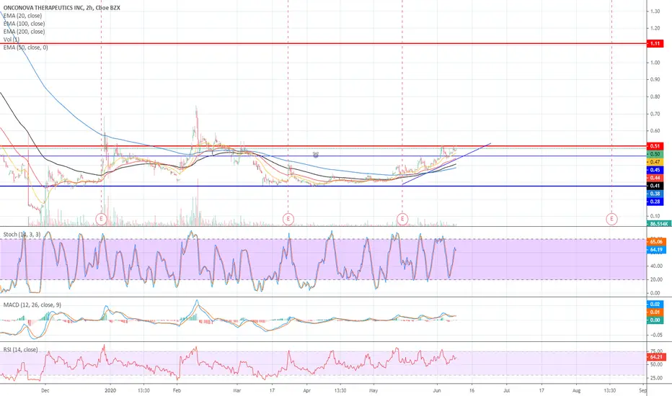The height and width of the screenshot is (396, 672).
Task: Select the RSI (14, close) pane label
Action: 20,350
